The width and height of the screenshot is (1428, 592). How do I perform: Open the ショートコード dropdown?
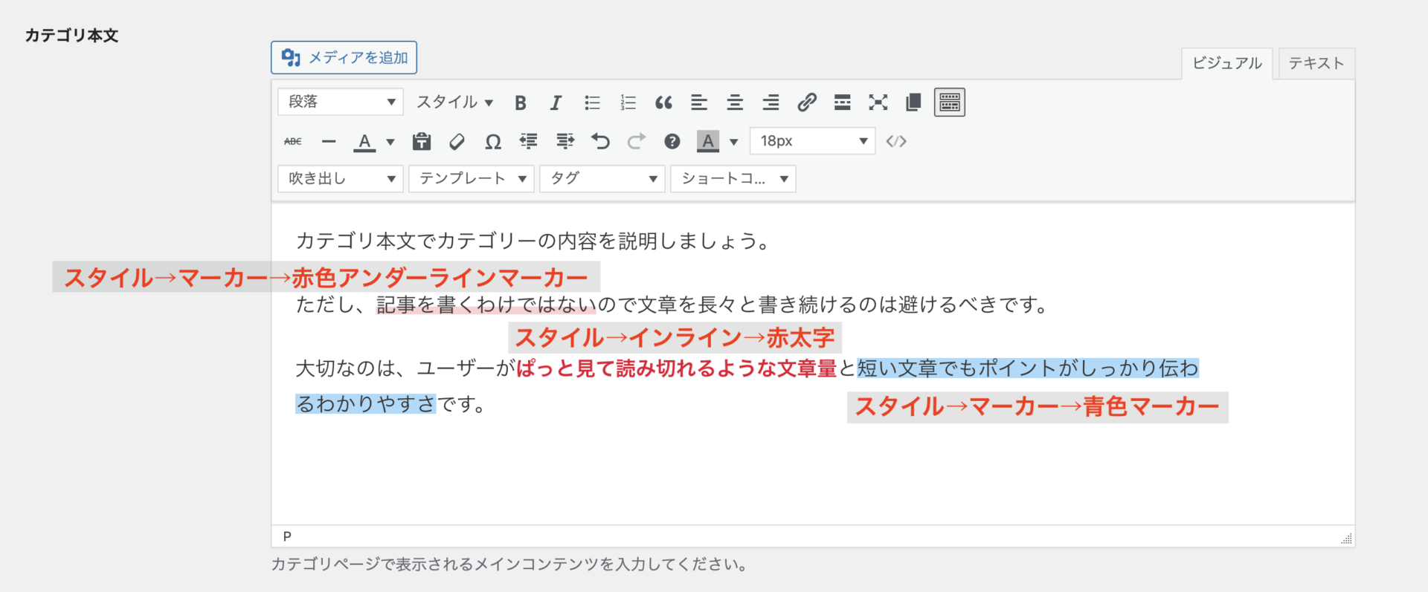click(x=733, y=179)
